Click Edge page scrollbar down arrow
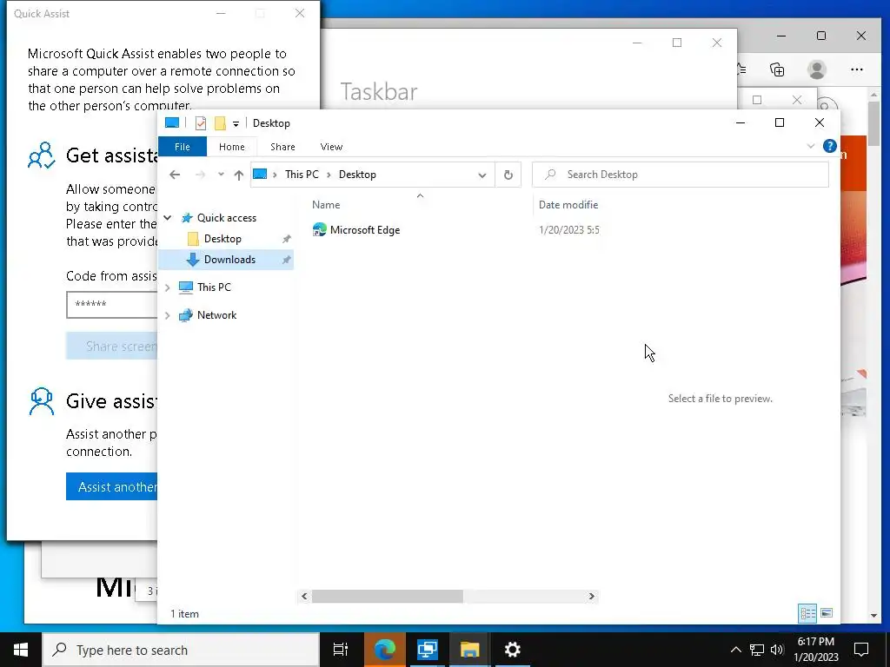Screen dimensions: 890x667 click(873, 616)
